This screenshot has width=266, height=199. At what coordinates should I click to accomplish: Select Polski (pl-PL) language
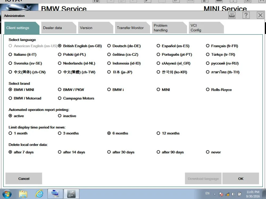pos(72,54)
